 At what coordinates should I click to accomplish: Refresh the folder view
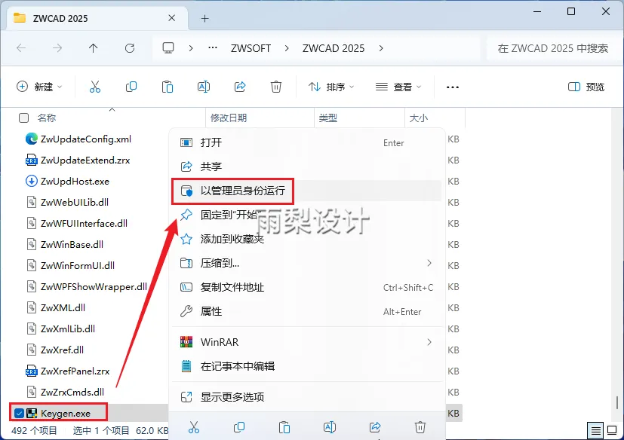click(130, 48)
